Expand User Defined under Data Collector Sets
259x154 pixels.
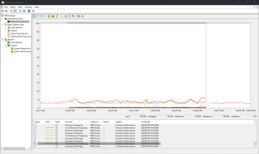click(x=5, y=27)
